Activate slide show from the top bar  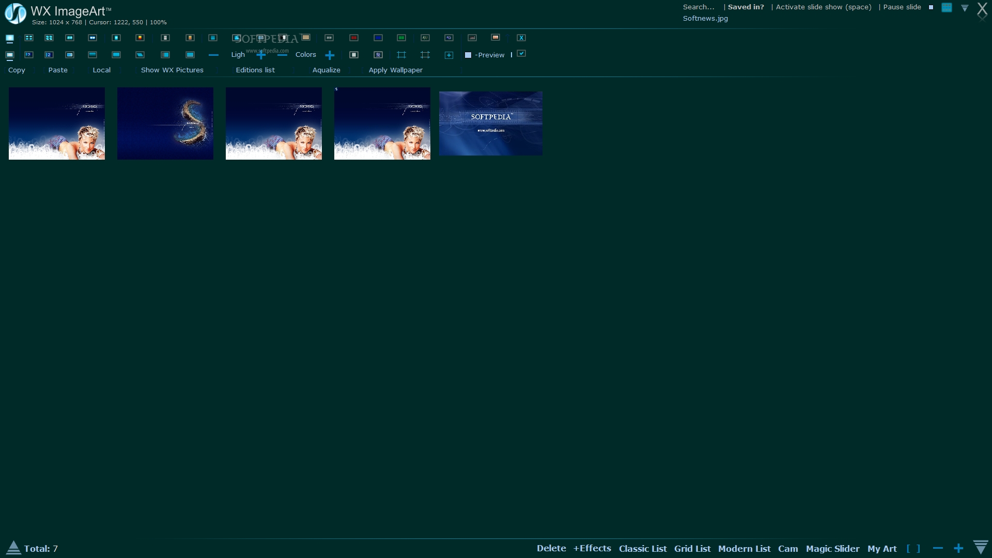tap(824, 7)
